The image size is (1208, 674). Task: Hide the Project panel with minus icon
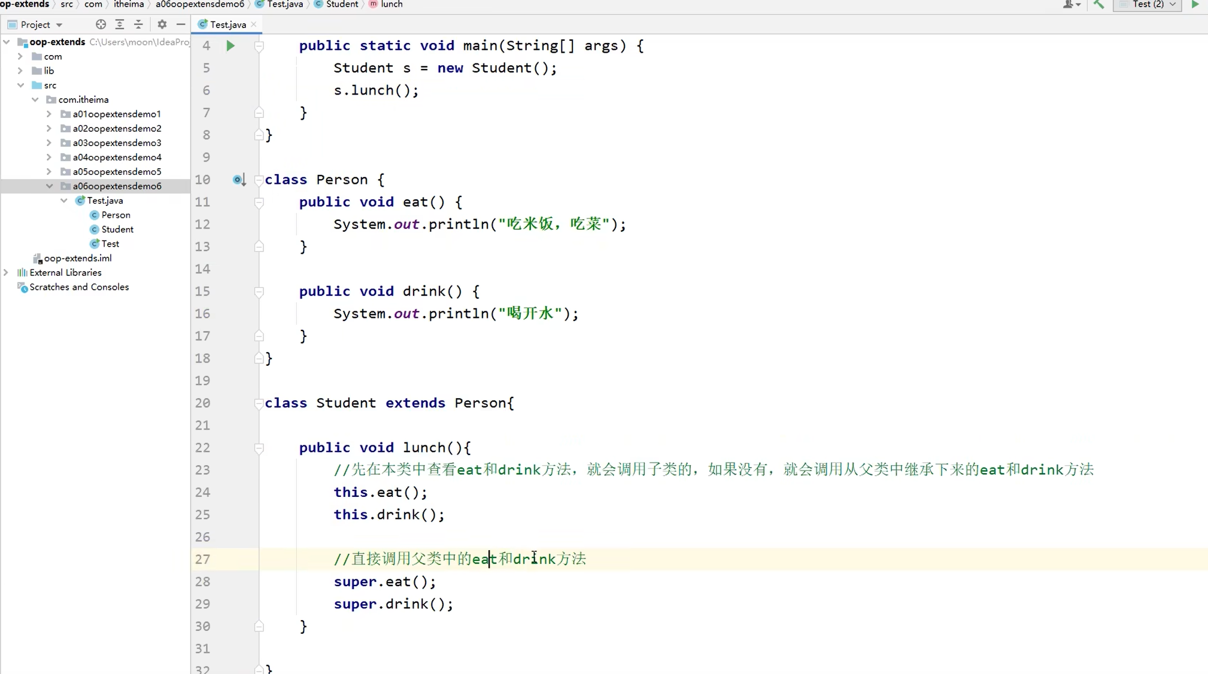pyautogui.click(x=181, y=25)
